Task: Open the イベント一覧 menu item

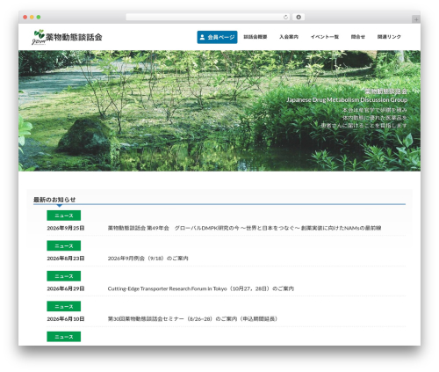Action: pyautogui.click(x=325, y=37)
